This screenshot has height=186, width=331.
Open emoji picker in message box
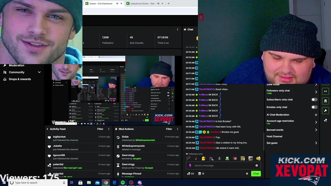(x=257, y=166)
